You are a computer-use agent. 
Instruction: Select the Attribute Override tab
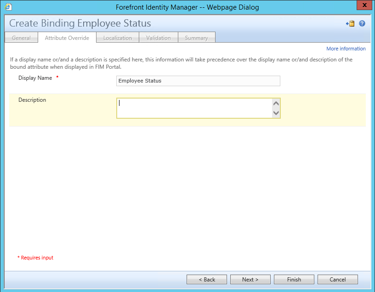click(67, 38)
